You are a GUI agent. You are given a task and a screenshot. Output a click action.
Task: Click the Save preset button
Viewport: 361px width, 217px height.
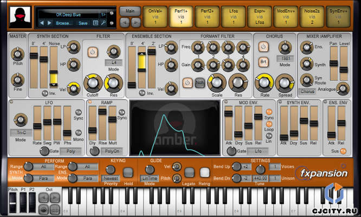pyautogui.click(x=83, y=23)
